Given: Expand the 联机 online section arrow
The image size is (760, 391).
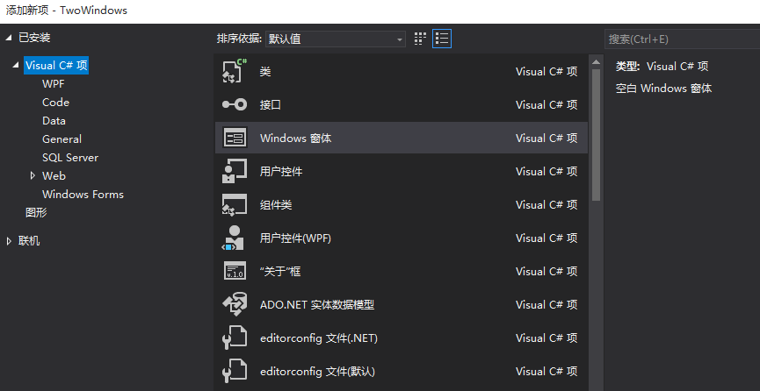Looking at the screenshot, I should coord(9,241).
